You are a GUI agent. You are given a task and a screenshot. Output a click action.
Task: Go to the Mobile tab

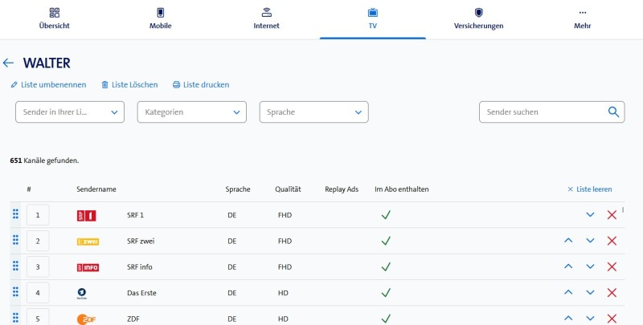[160, 18]
